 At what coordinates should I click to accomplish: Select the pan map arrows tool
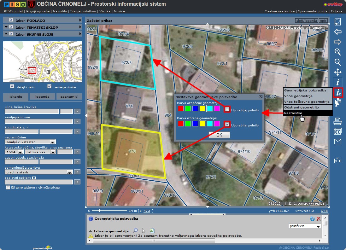(337, 72)
